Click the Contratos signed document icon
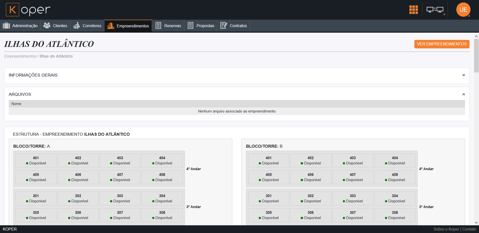 point(224,26)
